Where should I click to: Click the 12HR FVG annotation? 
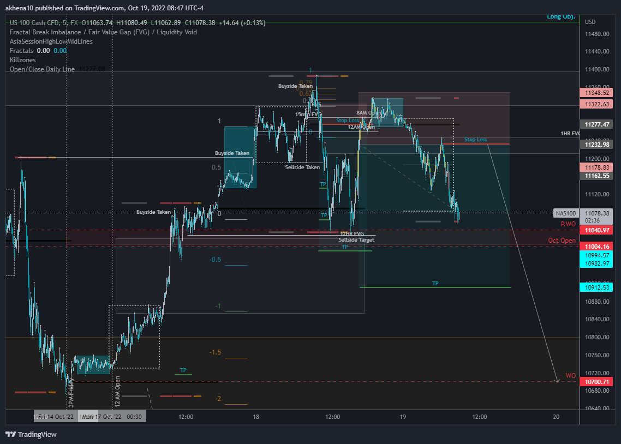click(351, 233)
